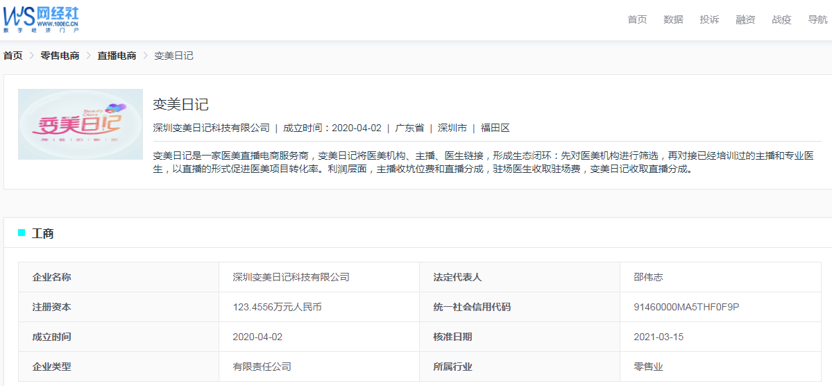This screenshot has width=832, height=386.
Task: Click the 91460000MA5THF0F9P code cell
Action: [x=720, y=307]
